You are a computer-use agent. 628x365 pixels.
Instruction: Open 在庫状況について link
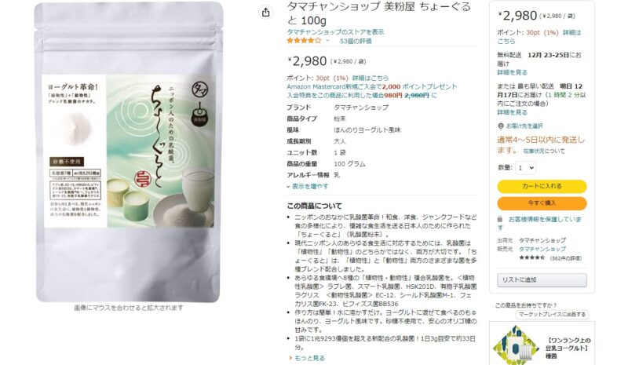pyautogui.click(x=544, y=151)
